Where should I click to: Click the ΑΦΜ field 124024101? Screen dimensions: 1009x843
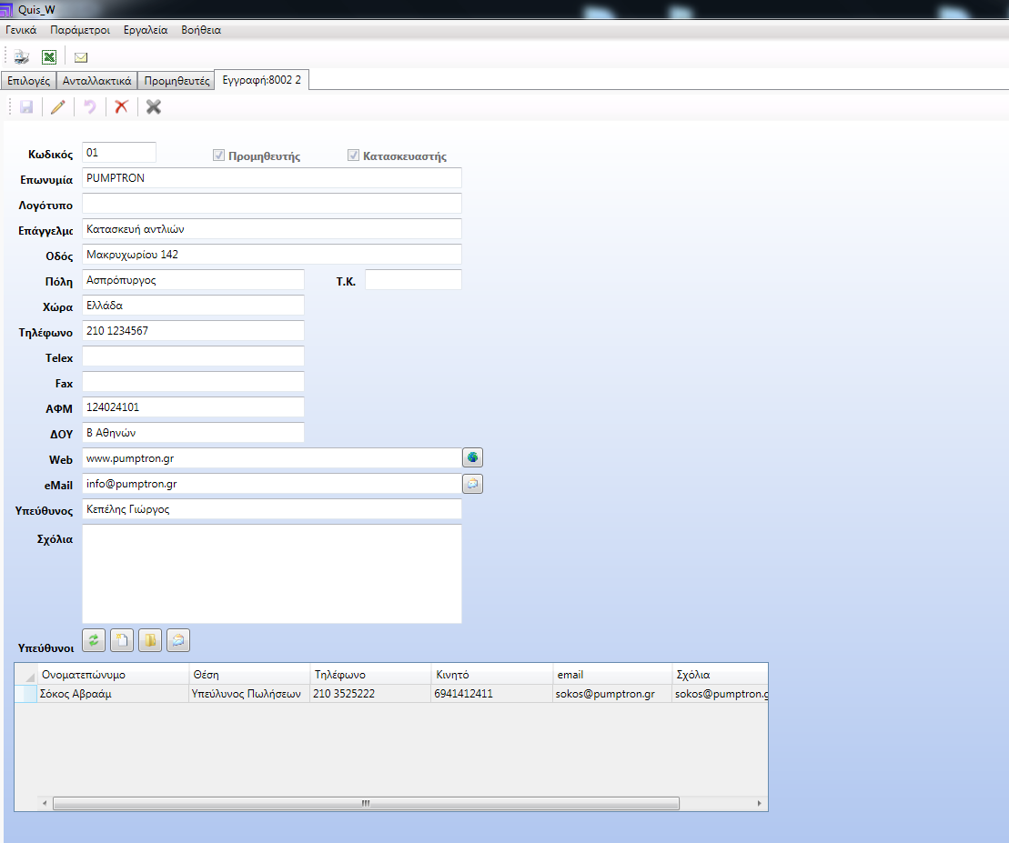tap(193, 407)
